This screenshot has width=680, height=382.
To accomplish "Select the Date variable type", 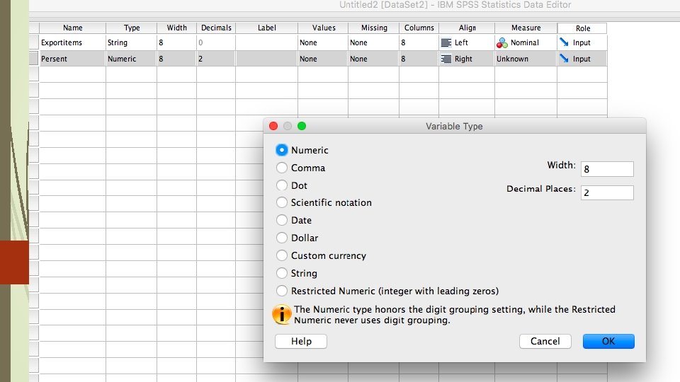I will tap(281, 220).
